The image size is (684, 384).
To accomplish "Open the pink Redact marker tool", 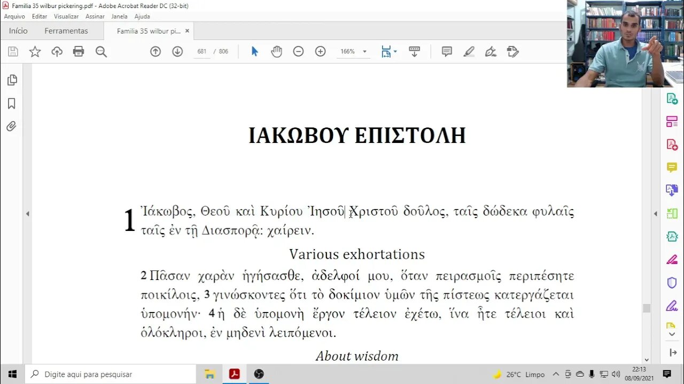I will (x=672, y=260).
